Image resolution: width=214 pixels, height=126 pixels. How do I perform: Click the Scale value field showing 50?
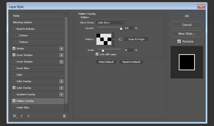(x=129, y=50)
